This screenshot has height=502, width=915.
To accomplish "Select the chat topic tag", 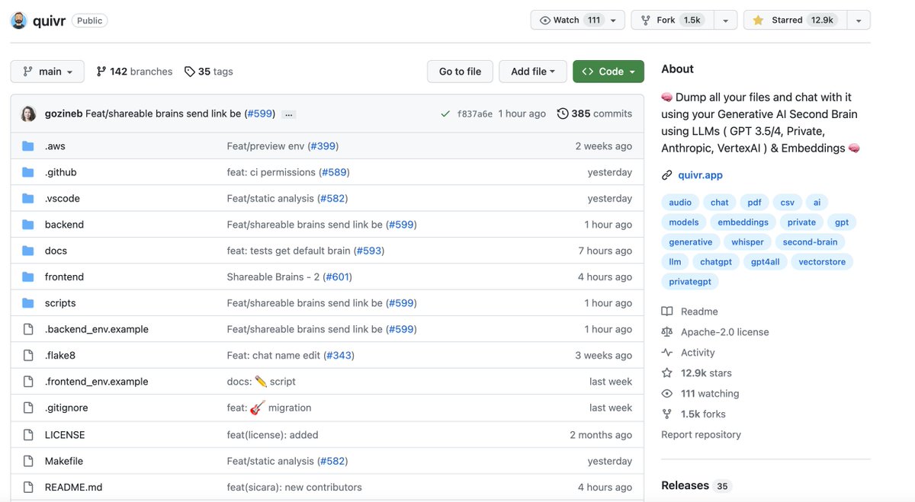I will click(720, 203).
